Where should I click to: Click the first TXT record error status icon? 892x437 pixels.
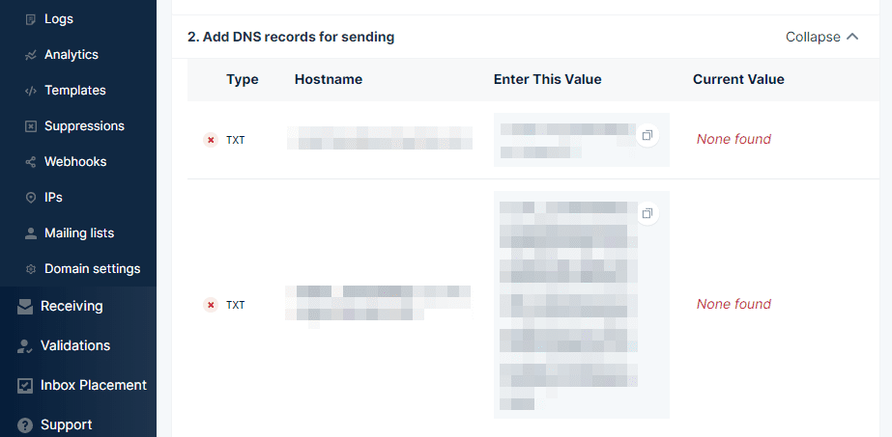click(211, 140)
